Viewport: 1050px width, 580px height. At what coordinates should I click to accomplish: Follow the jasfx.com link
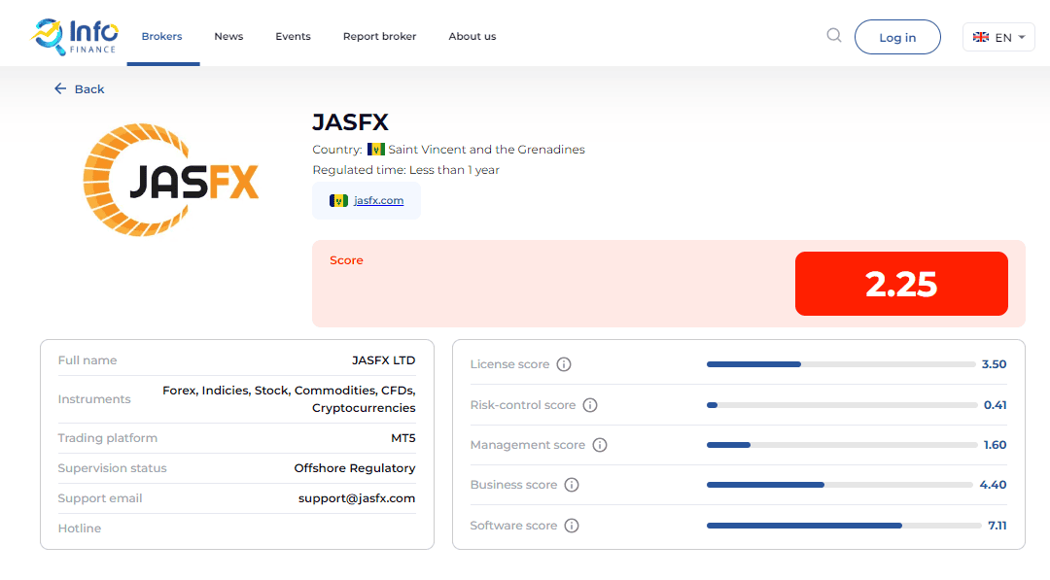pyautogui.click(x=378, y=200)
